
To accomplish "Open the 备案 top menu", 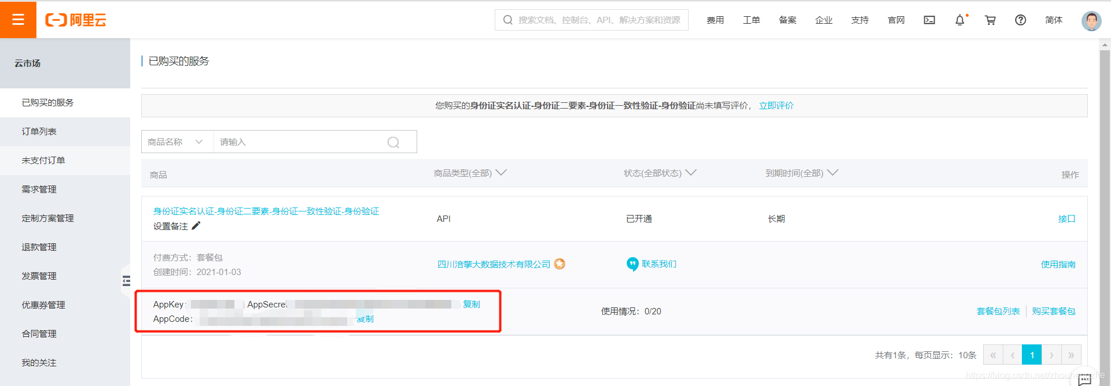I will 788,20.
